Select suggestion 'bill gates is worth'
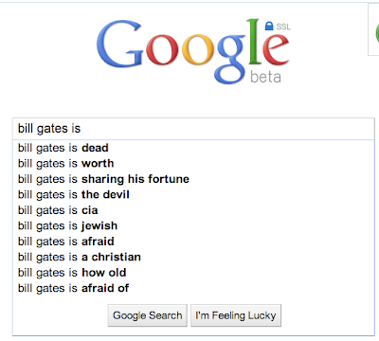Screen dimensions: 379x341 (x=193, y=164)
